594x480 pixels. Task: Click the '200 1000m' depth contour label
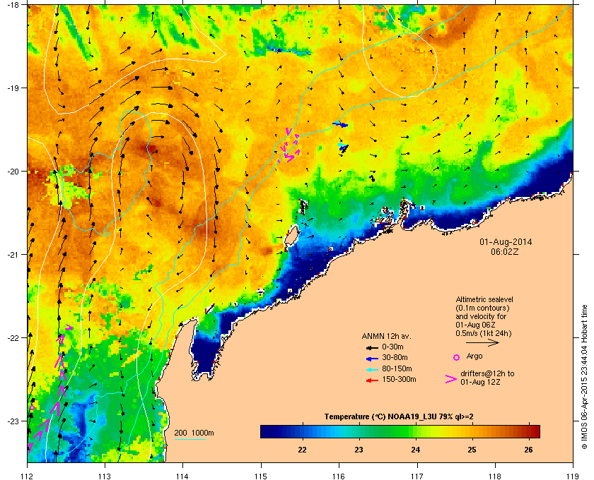pos(194,433)
